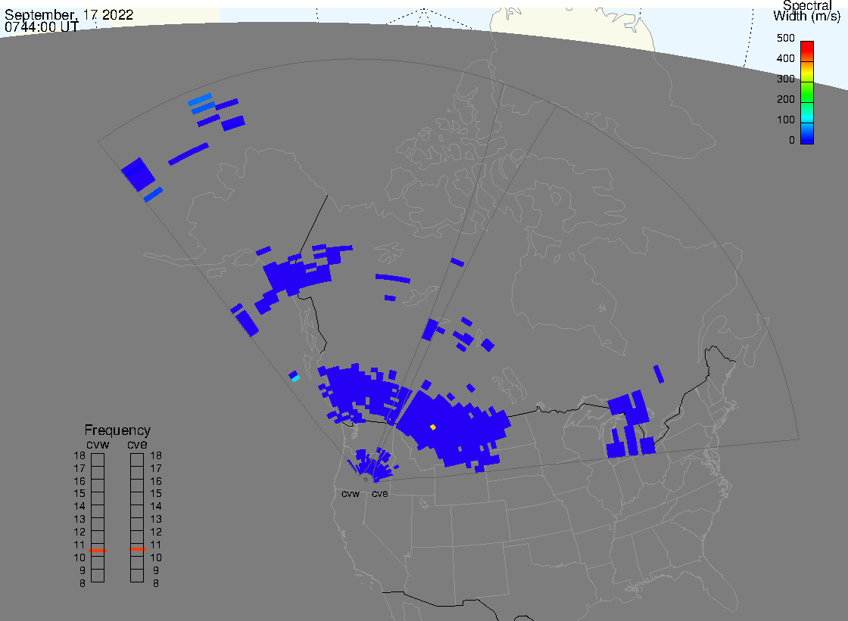Select the 'Spectral Width (m/s)' legend title
The width and height of the screenshot is (848, 621).
click(x=807, y=11)
